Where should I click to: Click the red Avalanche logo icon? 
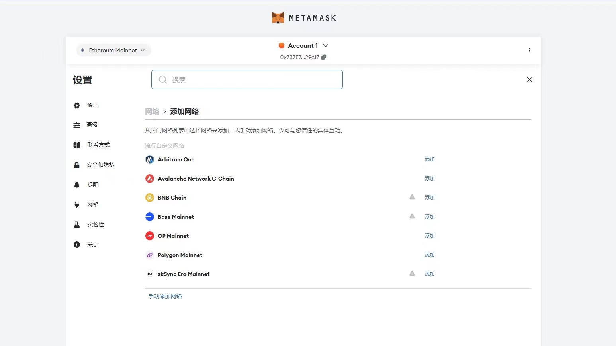150,179
